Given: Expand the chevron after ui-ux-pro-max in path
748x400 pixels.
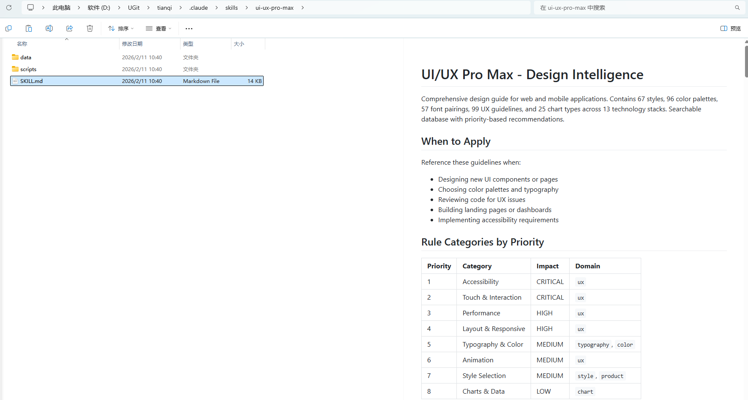Looking at the screenshot, I should [x=303, y=8].
